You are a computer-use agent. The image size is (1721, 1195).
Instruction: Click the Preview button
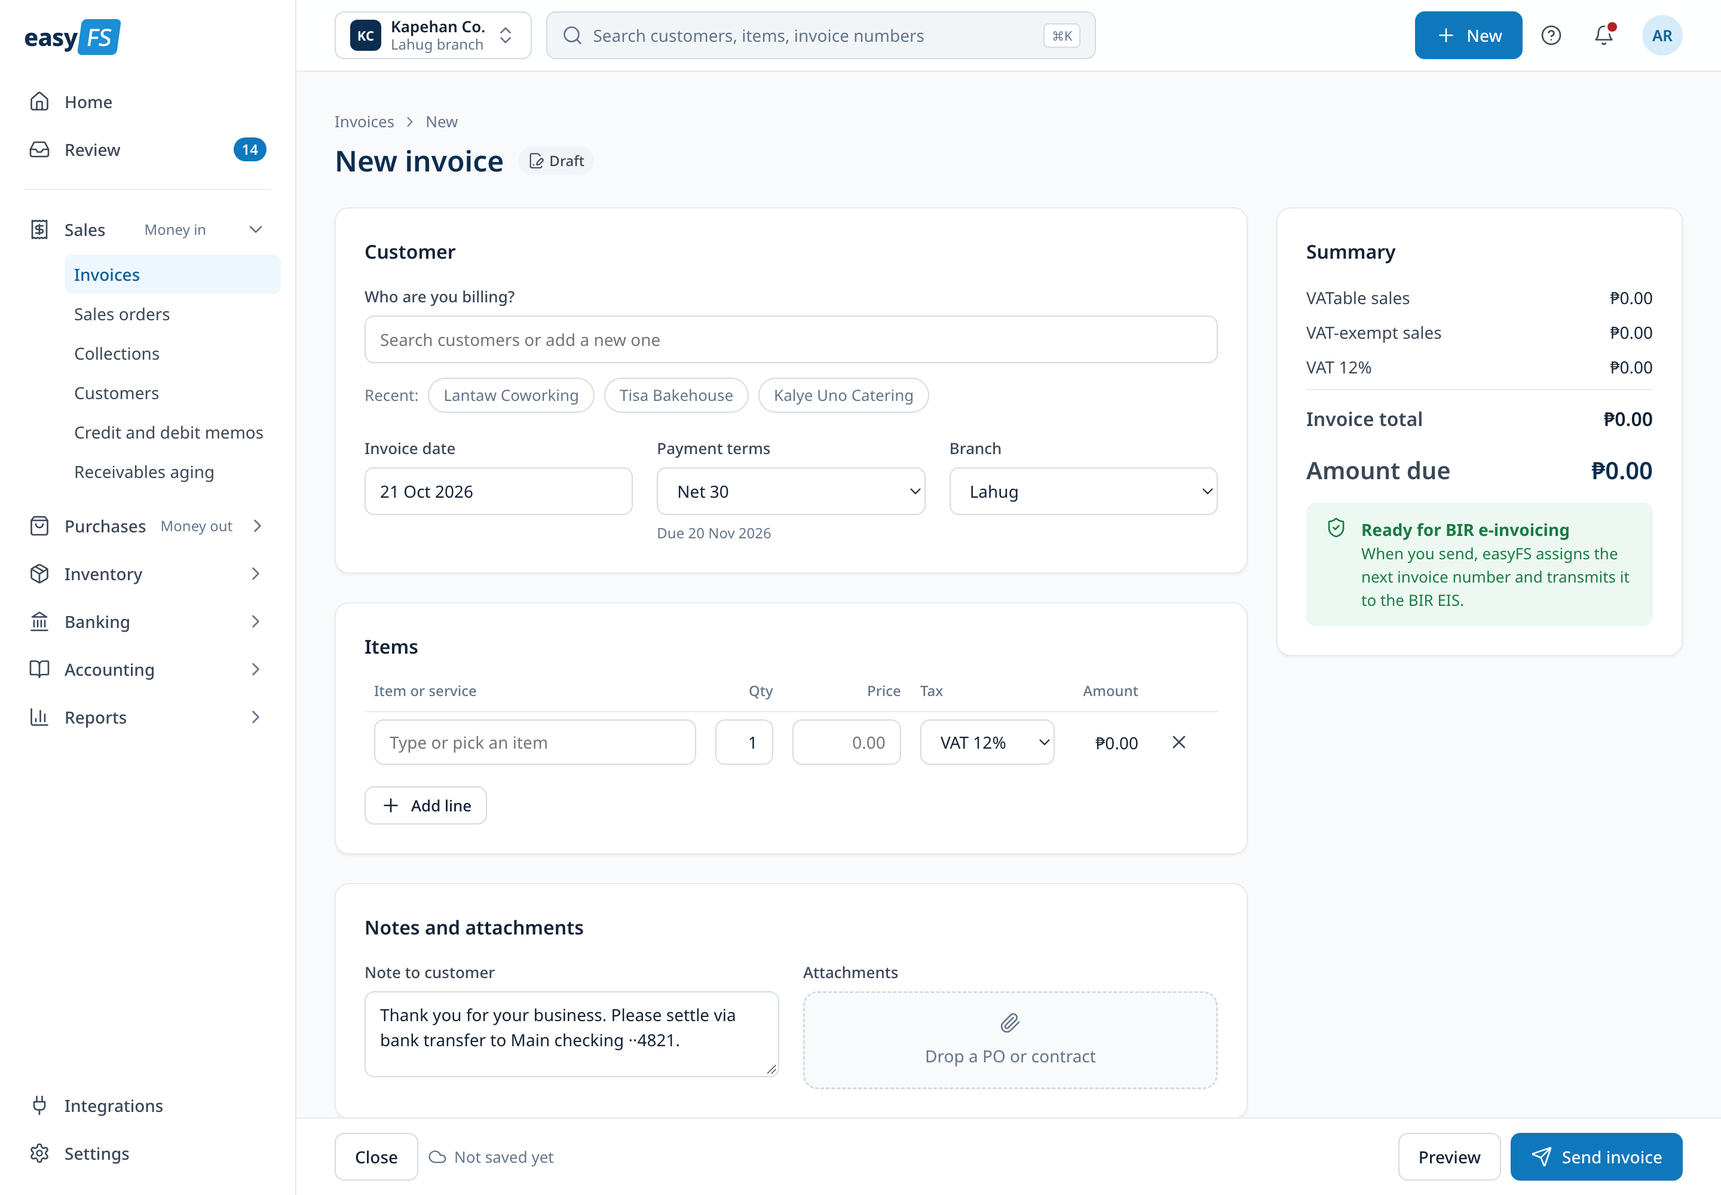click(1449, 1157)
